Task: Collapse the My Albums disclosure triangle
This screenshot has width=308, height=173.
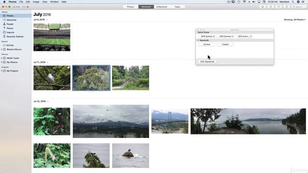Action: point(1,62)
